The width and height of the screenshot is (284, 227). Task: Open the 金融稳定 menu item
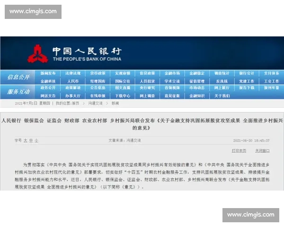(197, 73)
